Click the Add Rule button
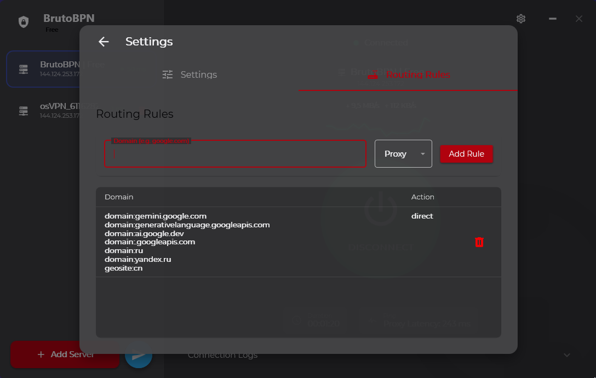 pos(466,153)
